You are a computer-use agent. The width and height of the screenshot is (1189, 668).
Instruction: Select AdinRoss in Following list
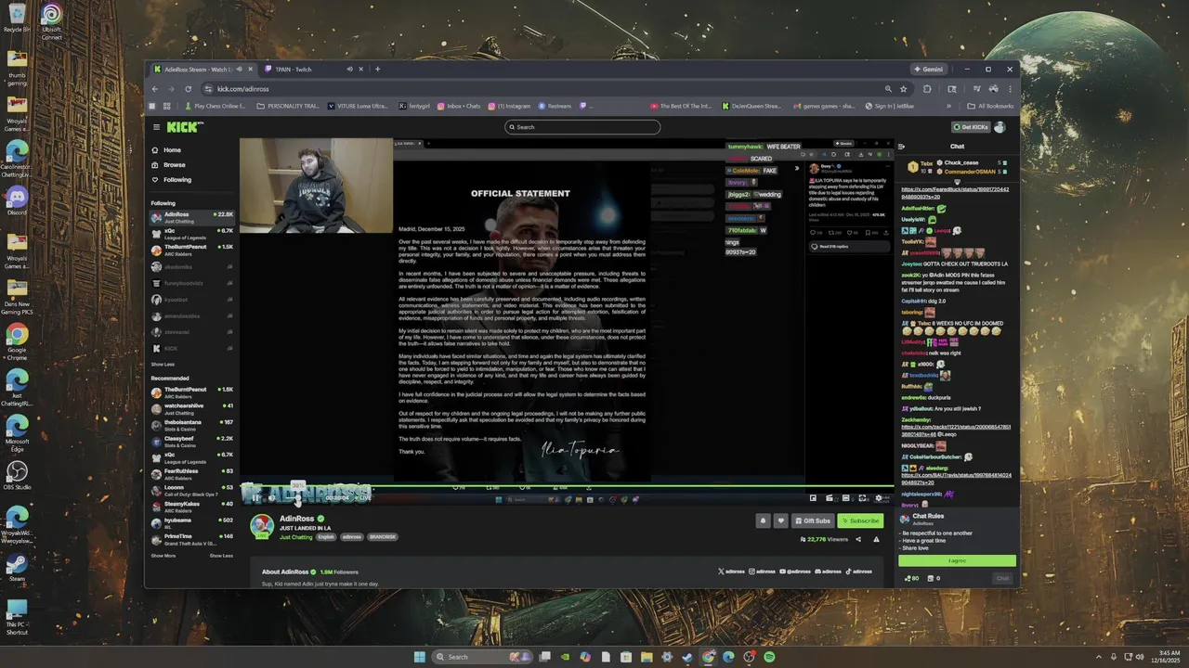tap(192, 217)
